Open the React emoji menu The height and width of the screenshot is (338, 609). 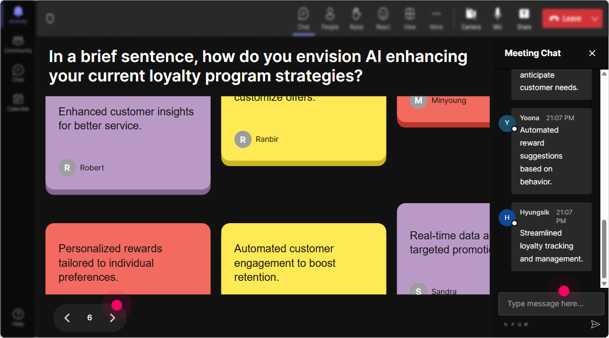tap(383, 19)
